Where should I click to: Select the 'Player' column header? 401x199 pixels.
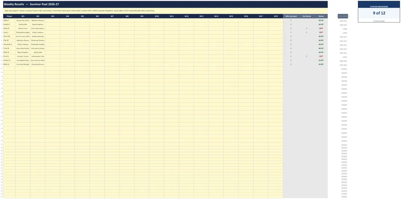point(9,16)
